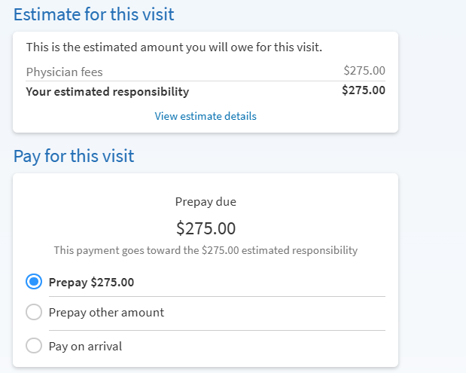Click the "This is the estimated amount" description
The height and width of the screenshot is (373, 466).
(x=174, y=47)
